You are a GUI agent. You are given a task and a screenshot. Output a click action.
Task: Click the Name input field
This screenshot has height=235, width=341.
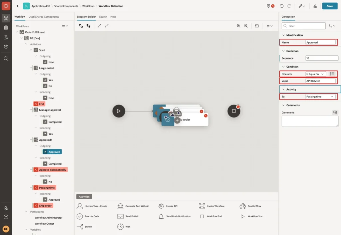click(320, 42)
